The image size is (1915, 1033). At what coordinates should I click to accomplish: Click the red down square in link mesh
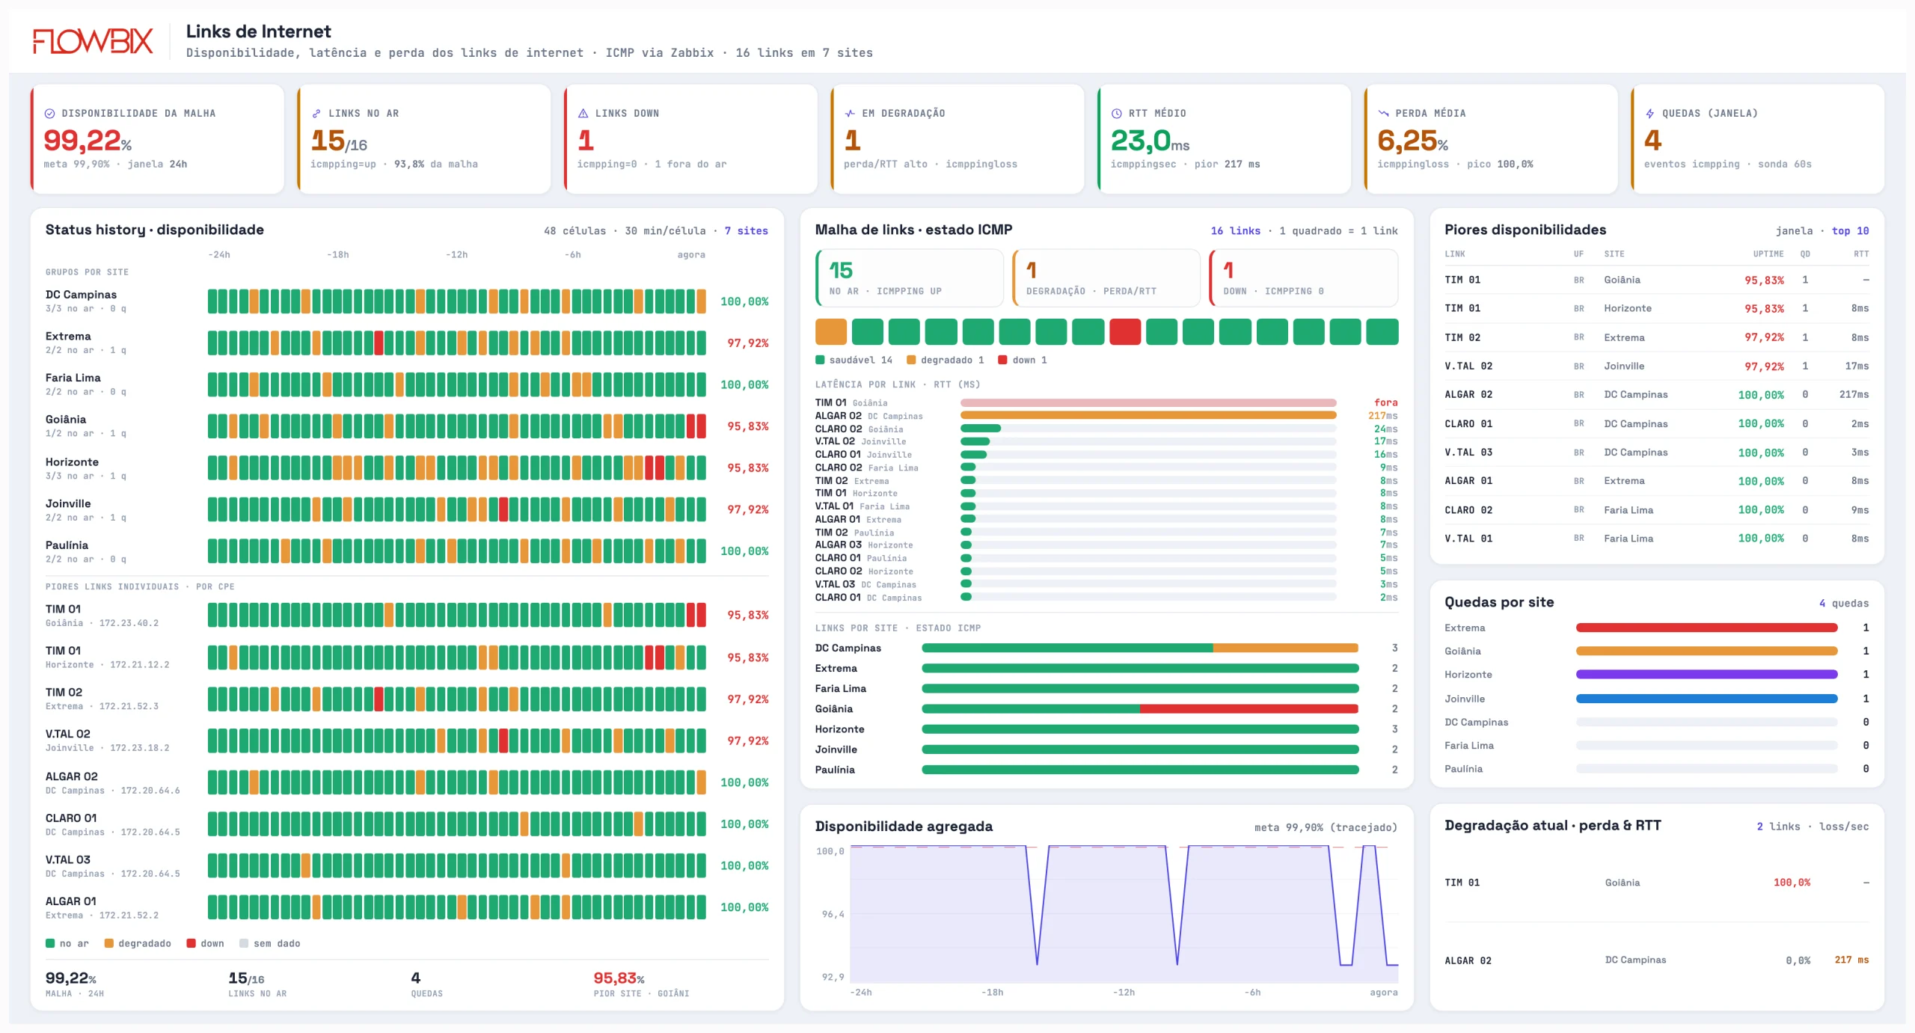pyautogui.click(x=1125, y=331)
